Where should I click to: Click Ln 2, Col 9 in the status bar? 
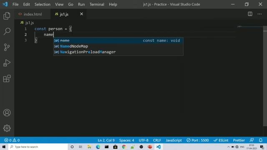(106, 140)
